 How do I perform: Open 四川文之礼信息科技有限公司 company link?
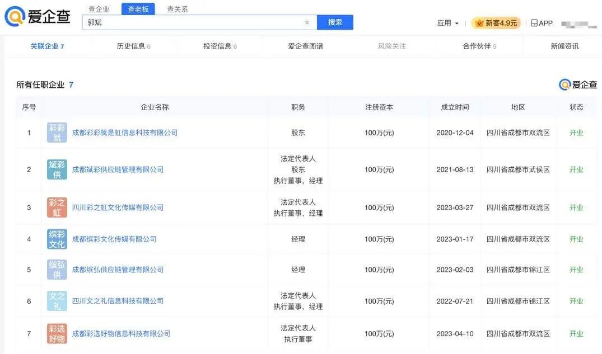118,301
